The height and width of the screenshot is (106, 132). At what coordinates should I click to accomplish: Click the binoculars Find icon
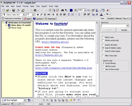coord(62,10)
